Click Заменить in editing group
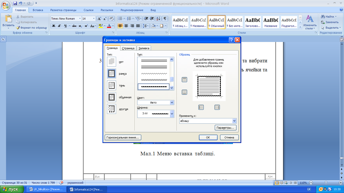This screenshot has width=344, height=193. pos(330,22)
